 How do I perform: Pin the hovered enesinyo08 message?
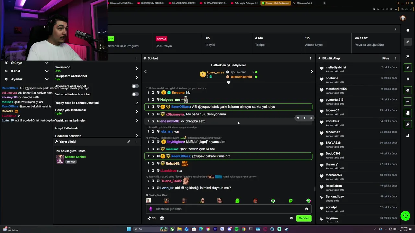pyautogui.click(x=304, y=118)
